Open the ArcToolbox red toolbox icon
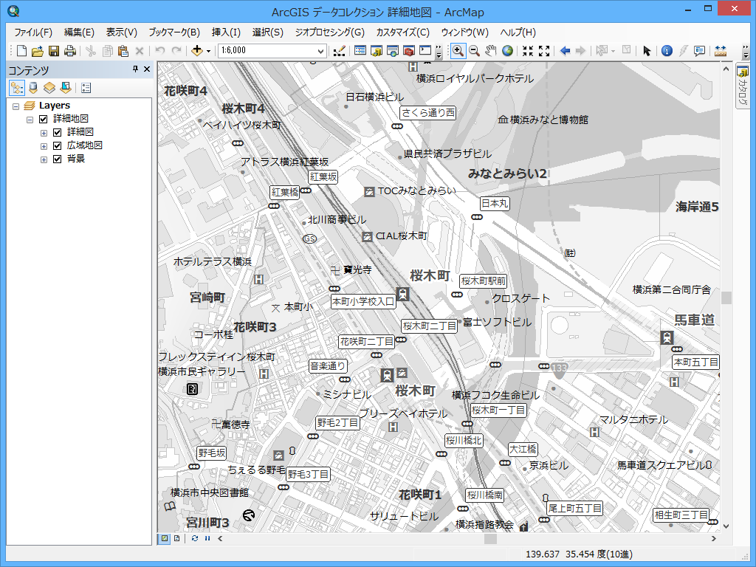Viewport: 756px width, 567px height. coord(409,51)
